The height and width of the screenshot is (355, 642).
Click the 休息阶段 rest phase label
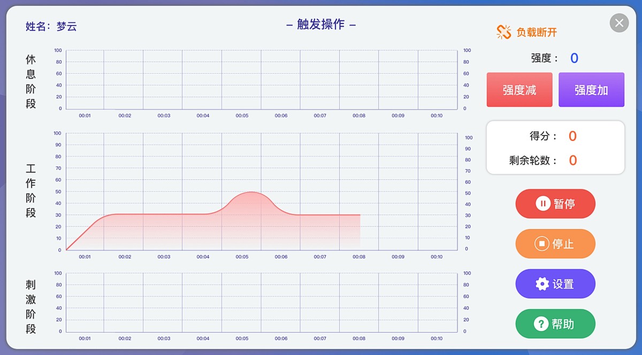click(x=31, y=82)
